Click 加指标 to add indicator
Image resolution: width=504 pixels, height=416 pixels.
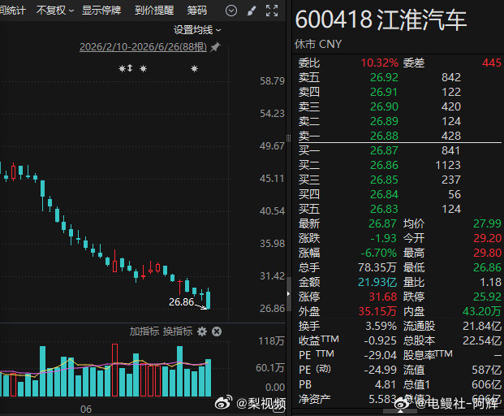[144, 331]
